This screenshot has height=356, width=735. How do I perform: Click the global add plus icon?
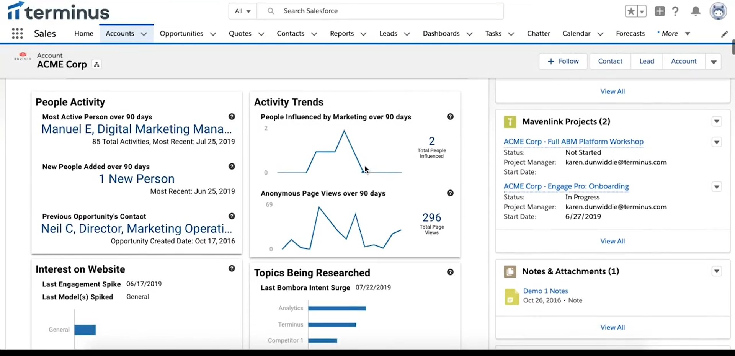(659, 11)
